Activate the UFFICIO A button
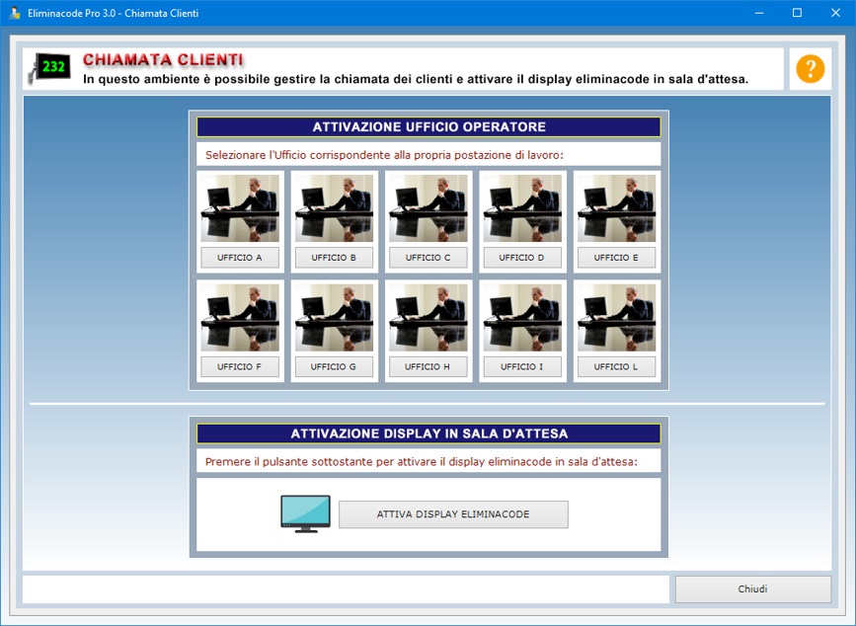 click(240, 258)
